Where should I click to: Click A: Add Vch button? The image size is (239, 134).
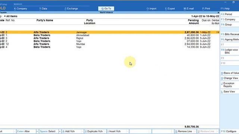tap(71, 131)
